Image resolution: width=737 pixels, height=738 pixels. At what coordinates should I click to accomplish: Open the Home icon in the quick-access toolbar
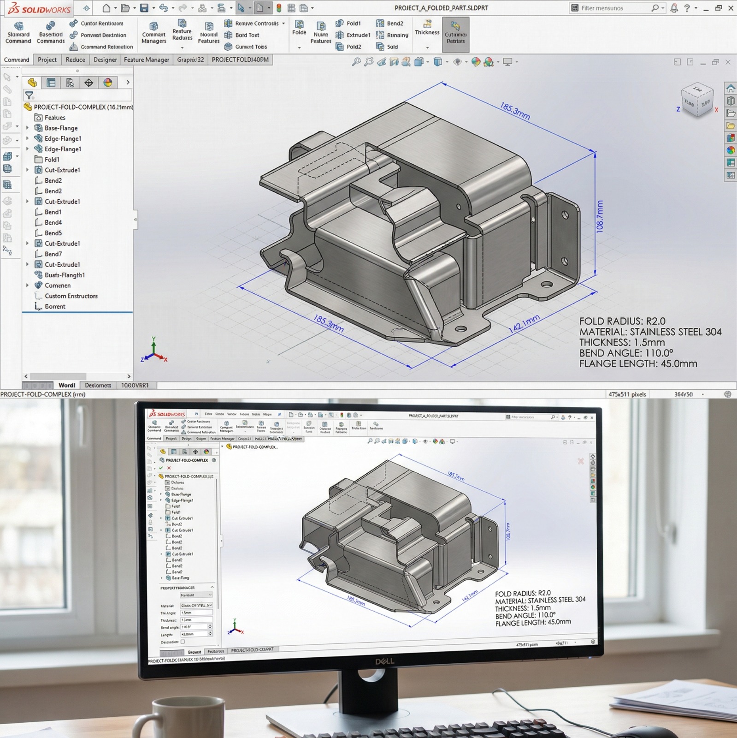coord(106,8)
